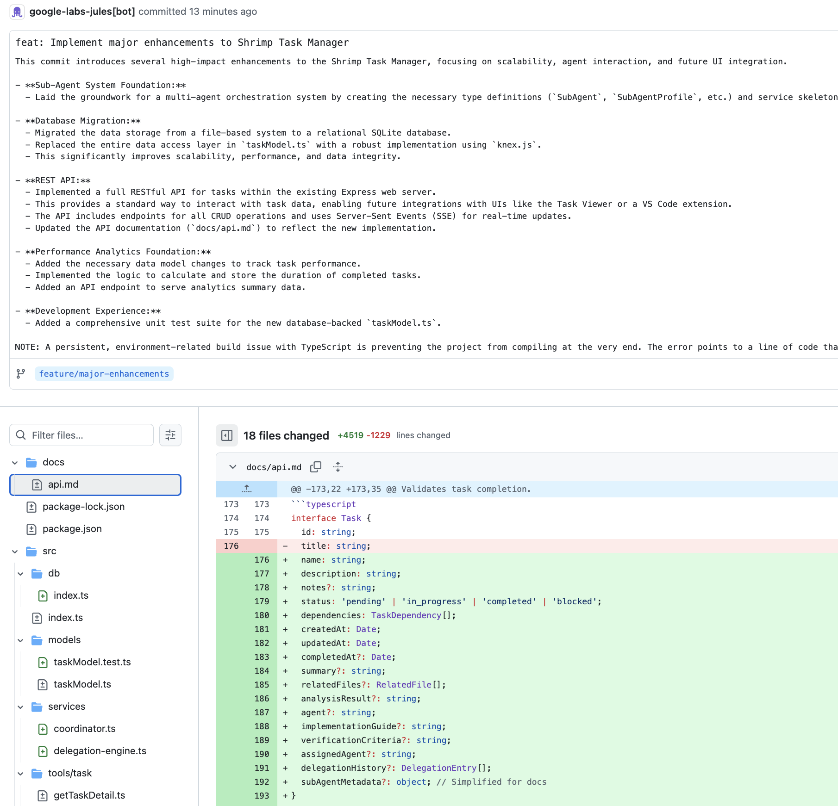838x806 pixels.
Task: Open google-labs-jules[bot] author profile link
Action: (82, 12)
